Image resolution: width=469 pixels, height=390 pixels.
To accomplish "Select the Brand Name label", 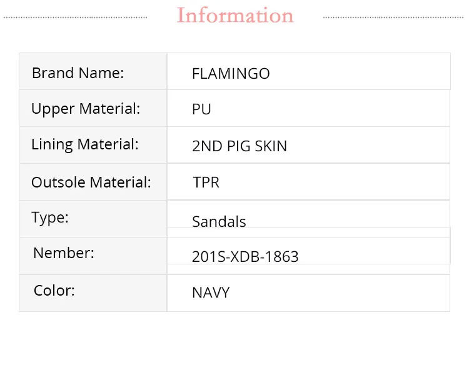I will click(x=78, y=73).
